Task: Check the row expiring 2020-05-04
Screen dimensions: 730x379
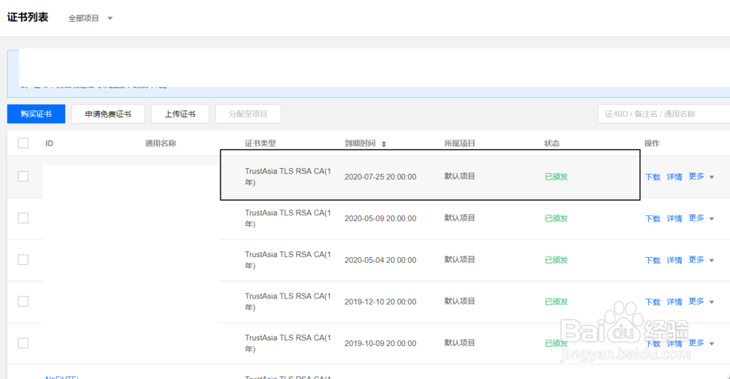Action: [x=23, y=260]
